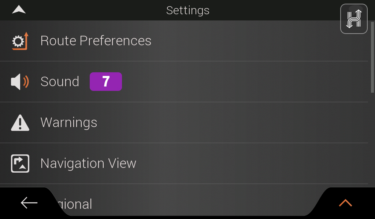
Task: Select the Warnings triangle icon
Action: pos(20,123)
